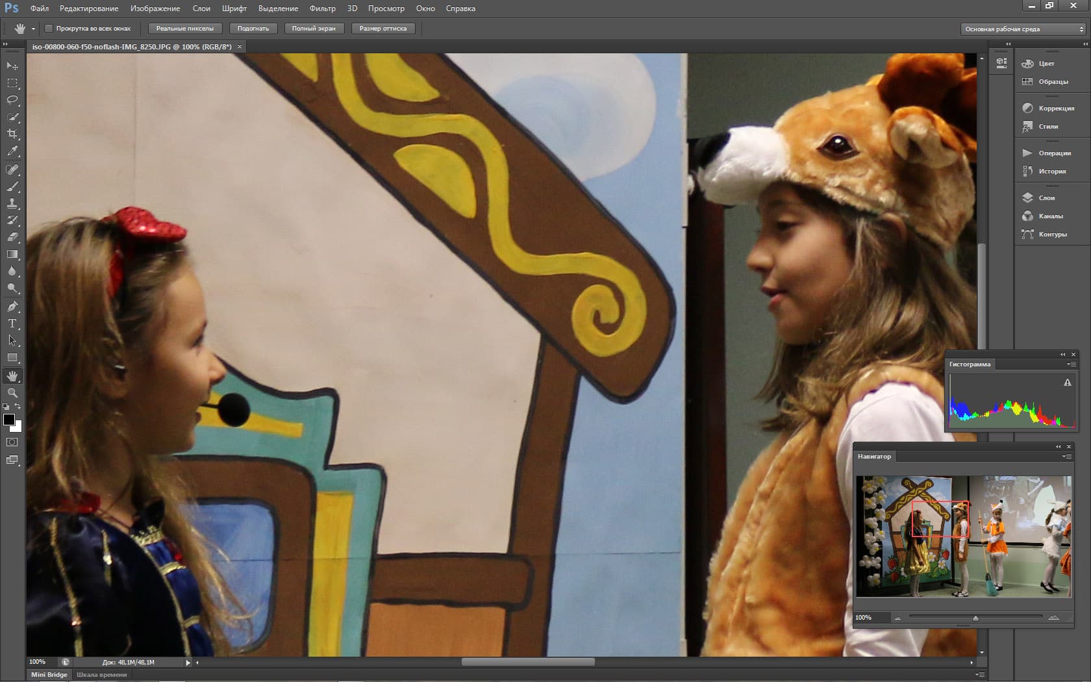Choose the Horizontal Type tool

[12, 323]
